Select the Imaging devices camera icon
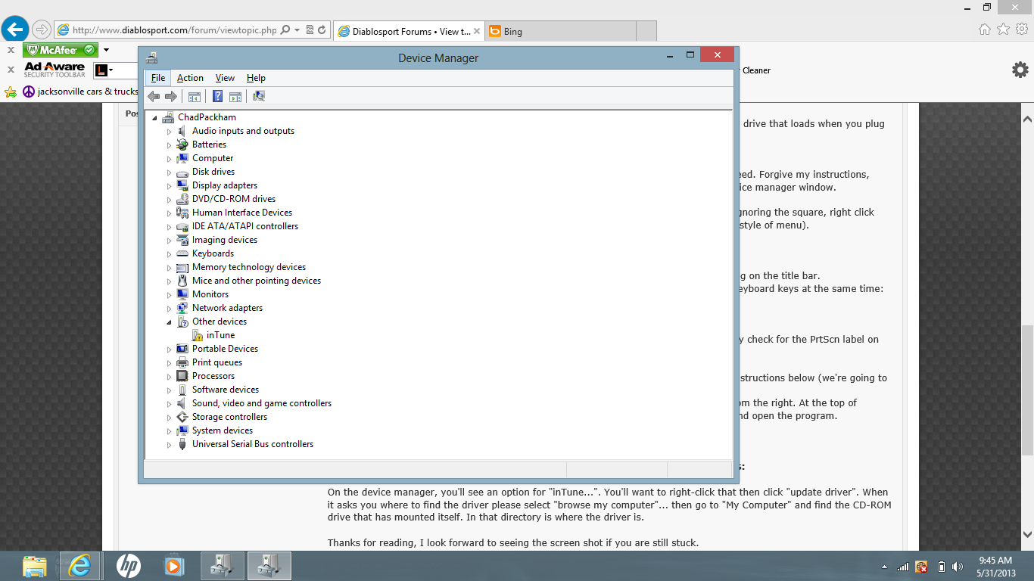Image resolution: width=1034 pixels, height=581 pixels. 182,240
